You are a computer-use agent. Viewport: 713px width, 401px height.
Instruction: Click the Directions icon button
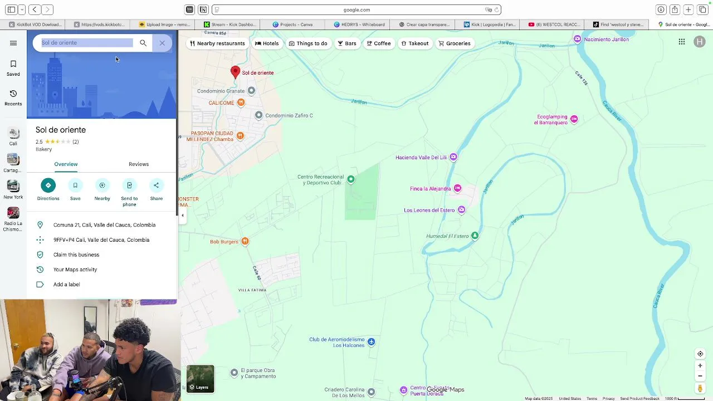coord(48,185)
